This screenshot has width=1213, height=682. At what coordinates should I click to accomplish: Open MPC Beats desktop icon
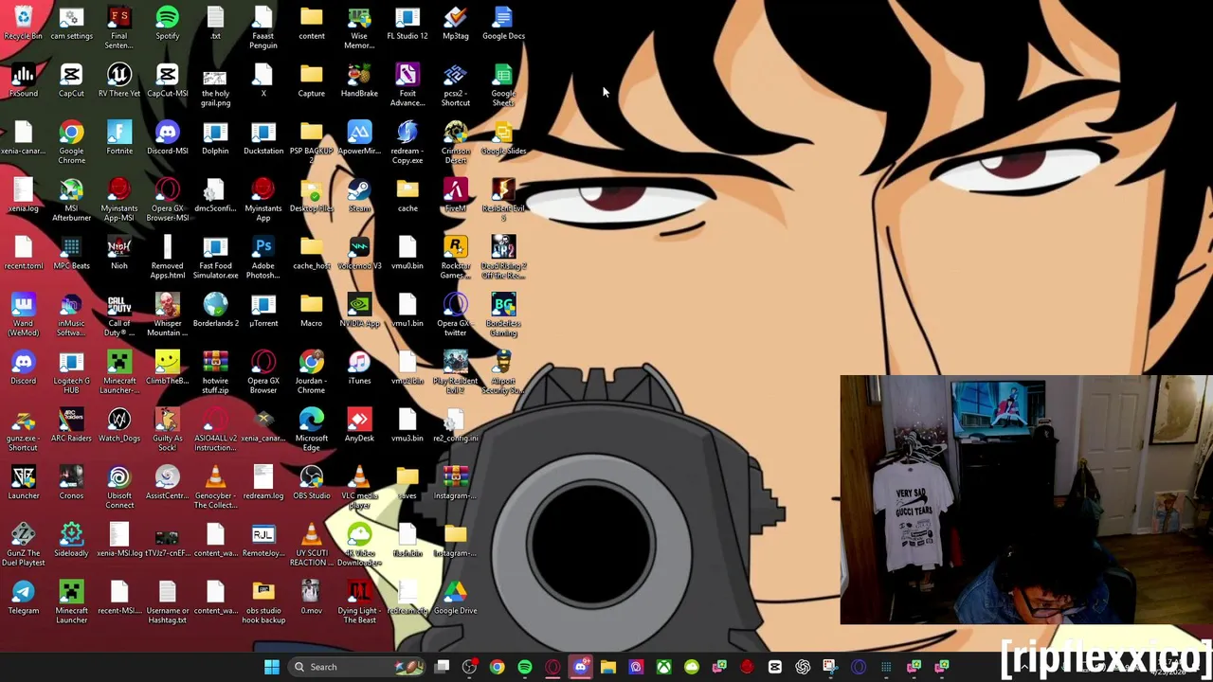71,253
